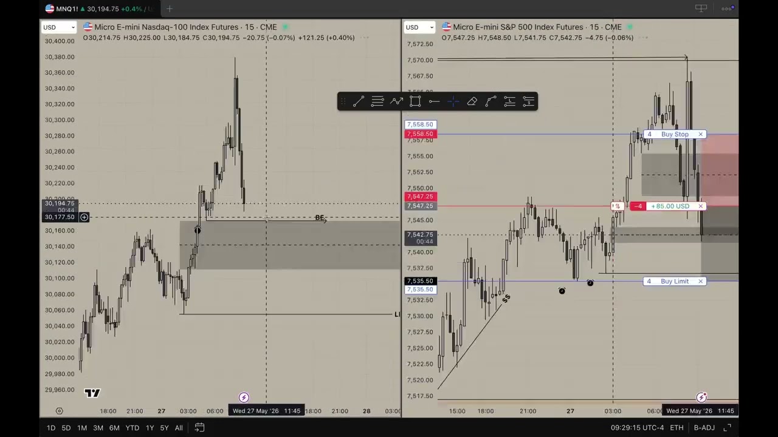778x437 pixels.
Task: Select the zigzag arrow path tool
Action: [396, 101]
